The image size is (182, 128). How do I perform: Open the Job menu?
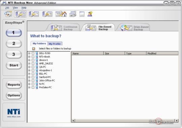click(x=7, y=8)
